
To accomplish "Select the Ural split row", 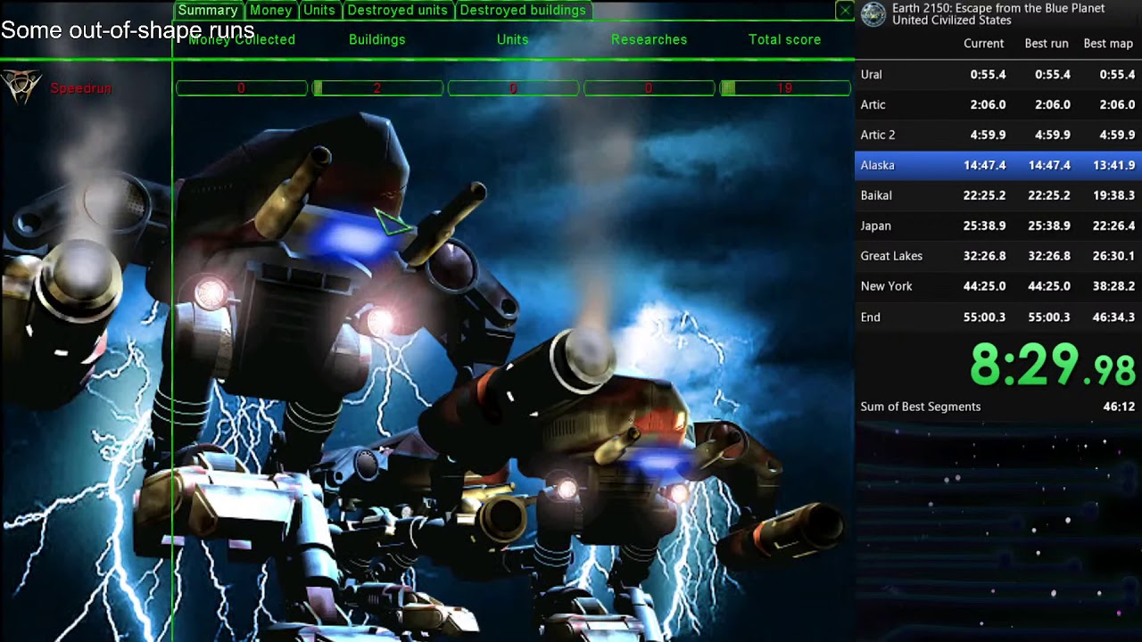I will tap(998, 75).
